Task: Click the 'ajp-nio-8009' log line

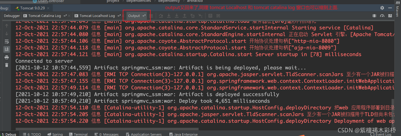Action: coord(176,48)
